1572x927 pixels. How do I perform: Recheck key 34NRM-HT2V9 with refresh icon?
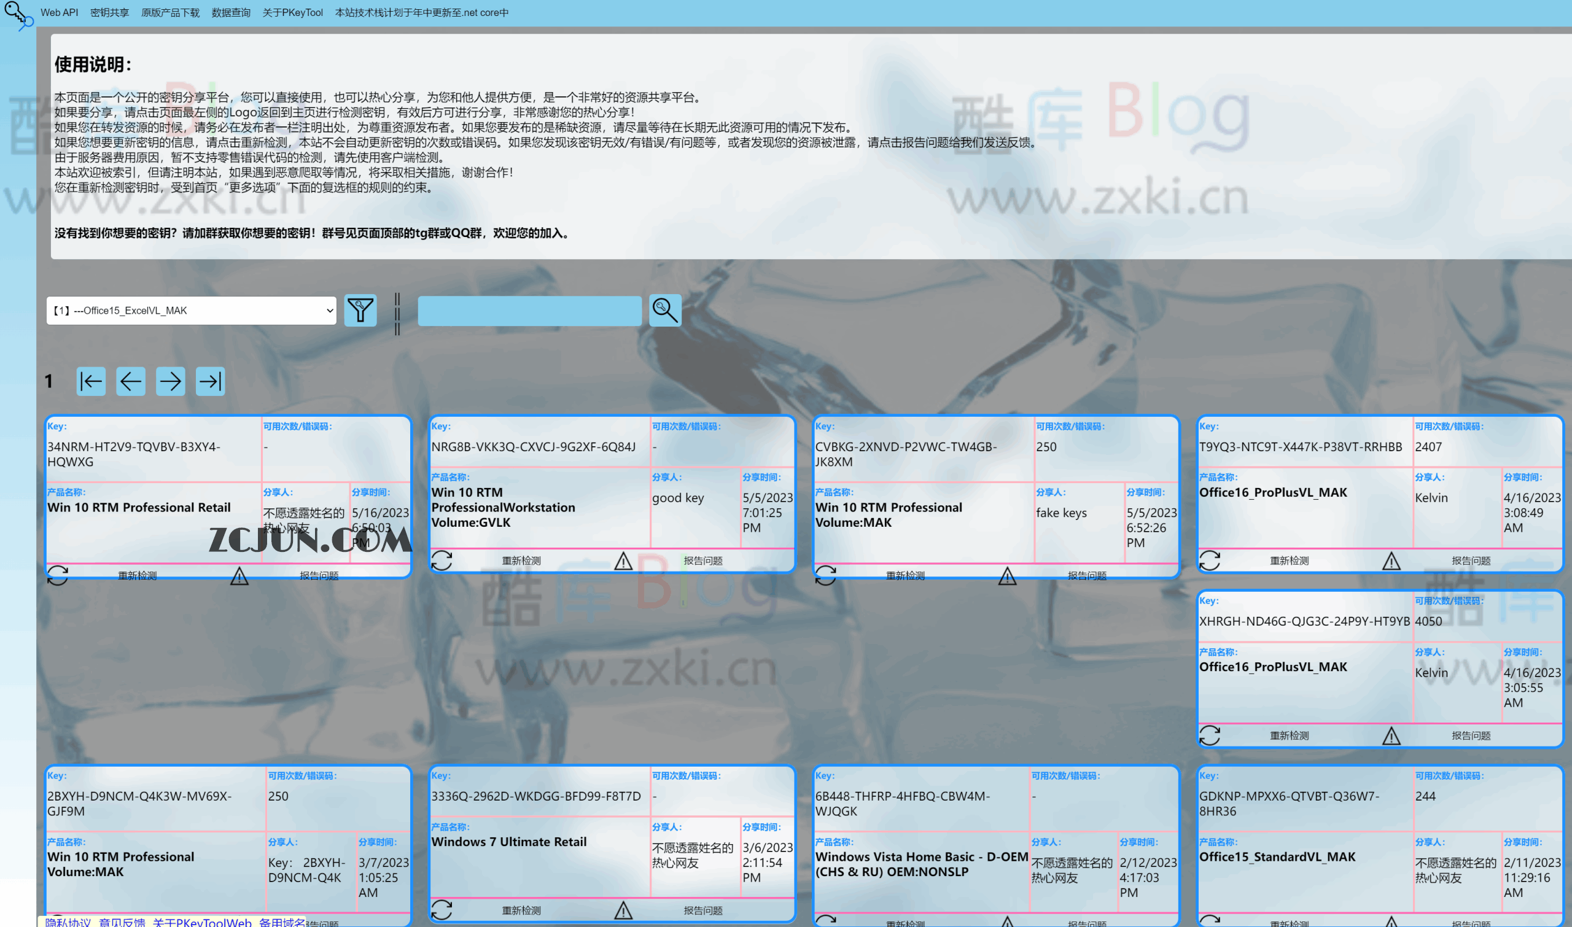click(x=58, y=575)
